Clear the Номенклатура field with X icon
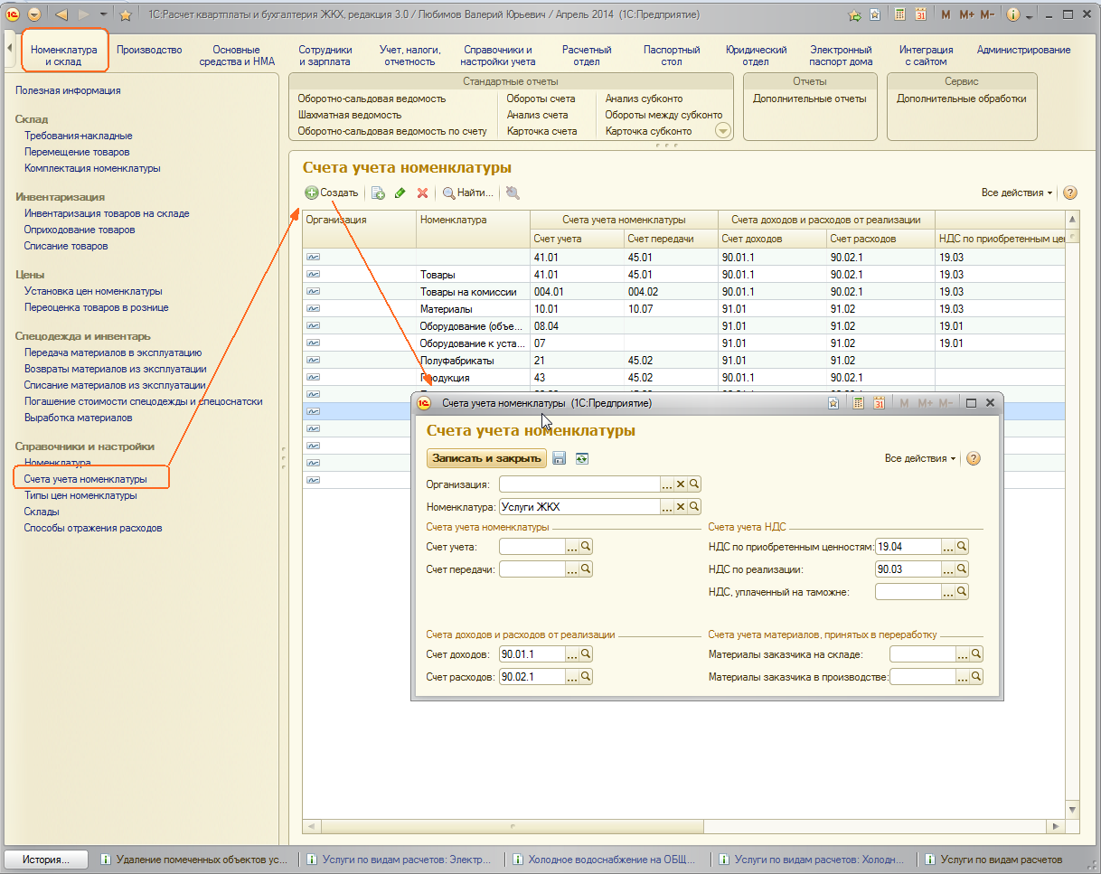This screenshot has height=874, width=1101. (681, 507)
